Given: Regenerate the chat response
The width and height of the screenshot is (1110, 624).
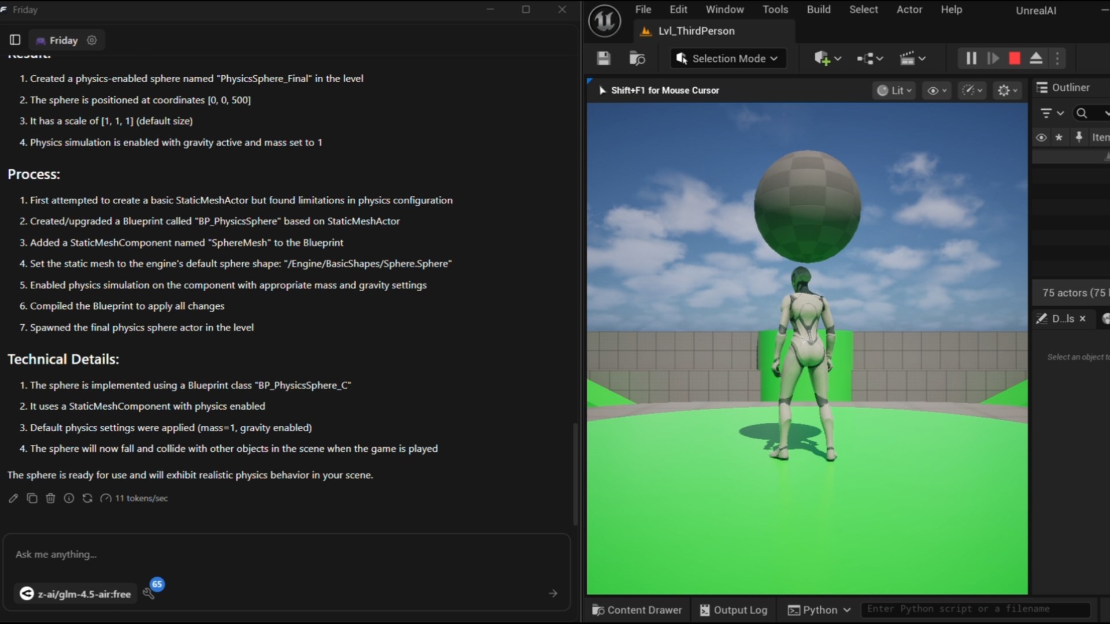Looking at the screenshot, I should 87,498.
